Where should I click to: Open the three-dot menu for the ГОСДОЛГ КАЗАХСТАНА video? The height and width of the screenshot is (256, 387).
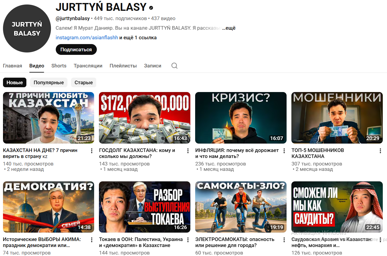pos(188,151)
